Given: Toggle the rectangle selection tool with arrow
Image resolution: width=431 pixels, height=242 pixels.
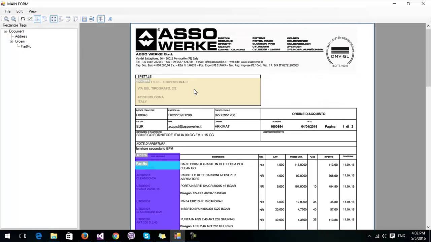Looking at the screenshot, I should (37, 19).
